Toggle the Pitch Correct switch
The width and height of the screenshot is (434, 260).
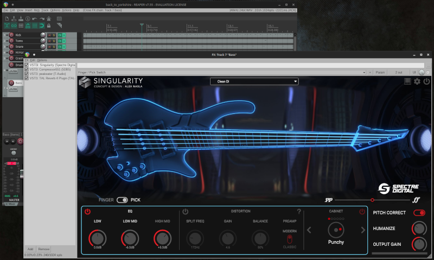(x=419, y=213)
